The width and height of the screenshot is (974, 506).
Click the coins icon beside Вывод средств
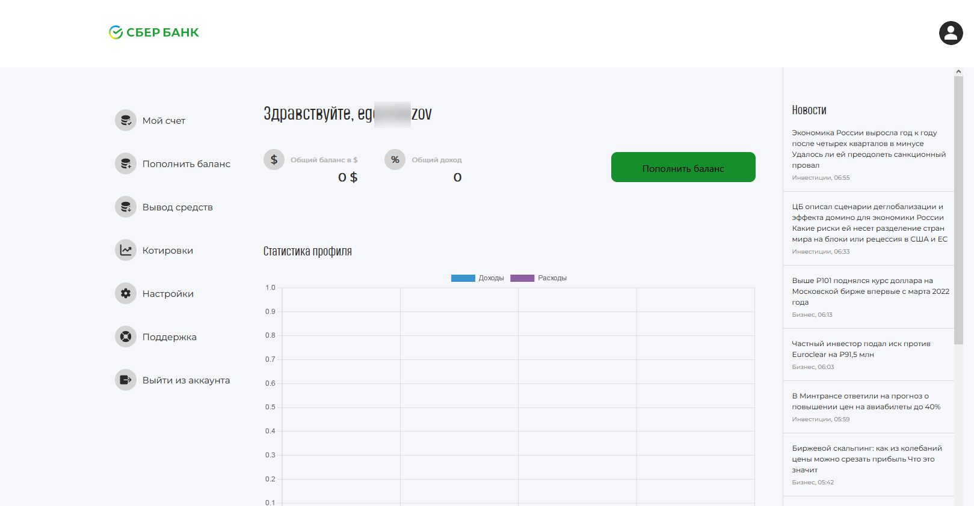(126, 207)
